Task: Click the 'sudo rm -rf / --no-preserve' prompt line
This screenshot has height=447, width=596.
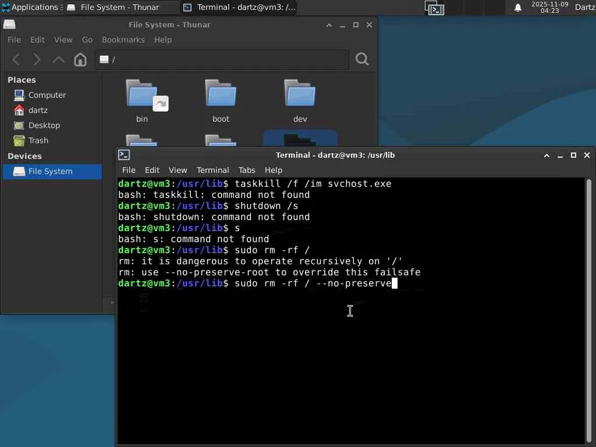Action: pos(258,283)
